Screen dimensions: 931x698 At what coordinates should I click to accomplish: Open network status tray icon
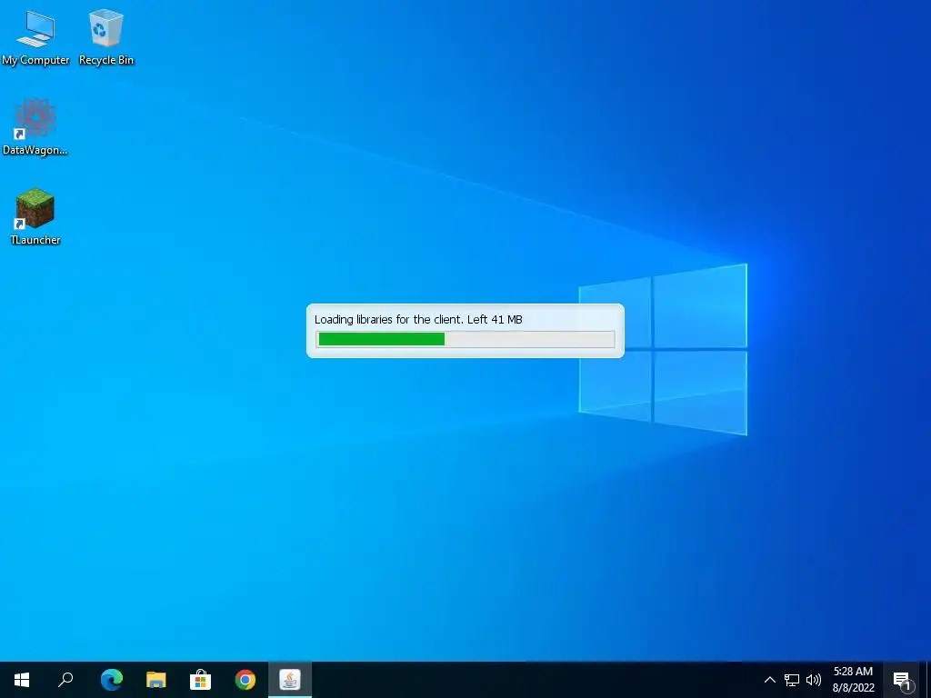(792, 680)
